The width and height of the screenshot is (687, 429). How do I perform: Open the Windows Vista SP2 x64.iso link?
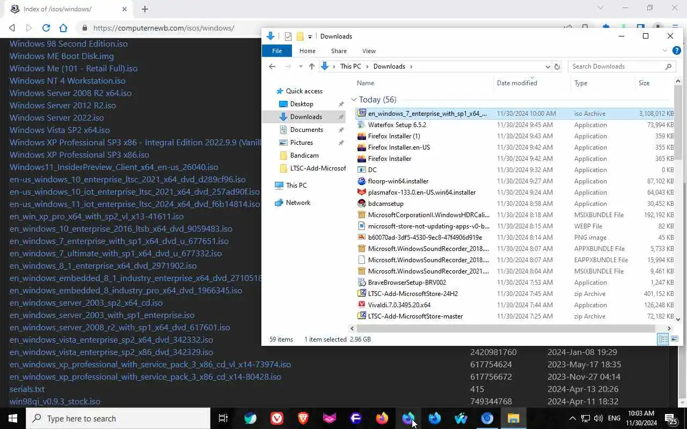coord(60,130)
